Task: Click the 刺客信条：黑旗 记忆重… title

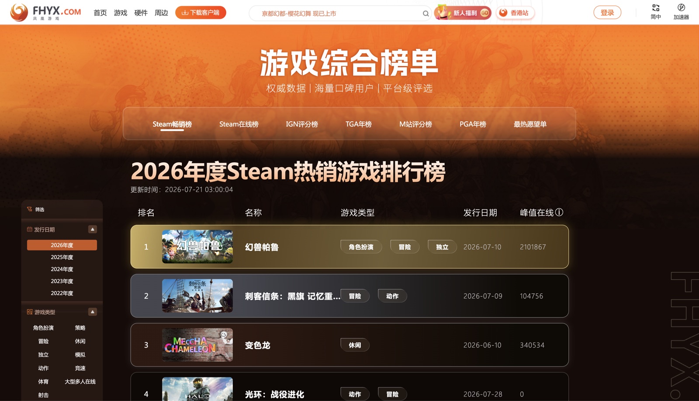Action: coord(292,296)
